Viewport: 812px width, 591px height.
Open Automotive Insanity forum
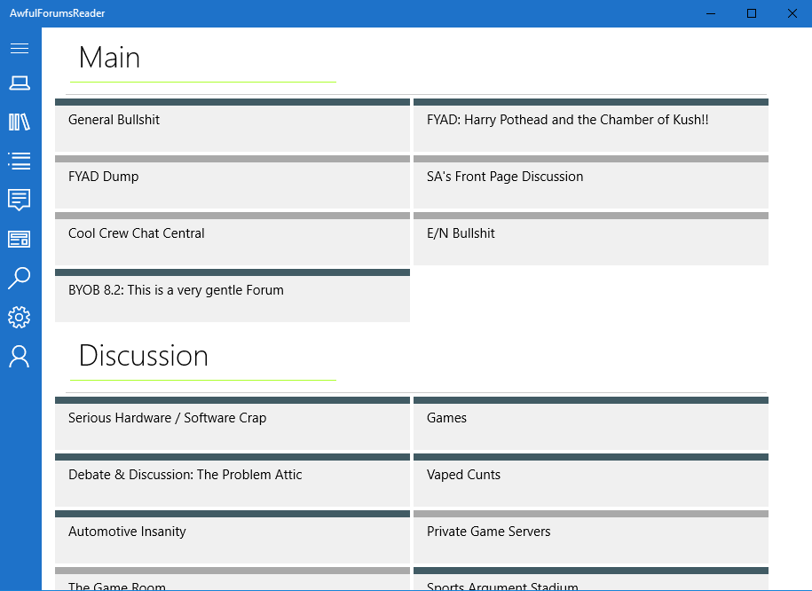(232, 537)
